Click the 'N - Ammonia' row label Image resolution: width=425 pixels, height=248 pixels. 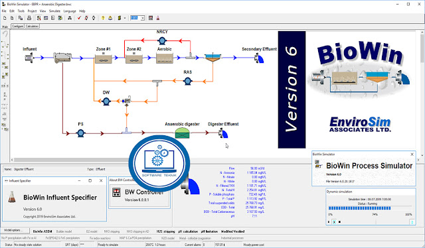coord(227,172)
